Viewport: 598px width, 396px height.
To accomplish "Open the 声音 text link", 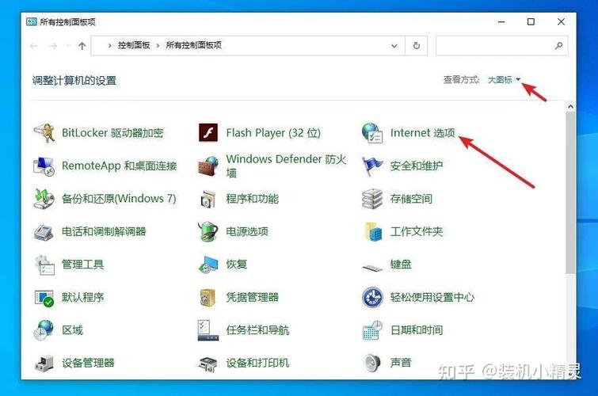I will (401, 363).
